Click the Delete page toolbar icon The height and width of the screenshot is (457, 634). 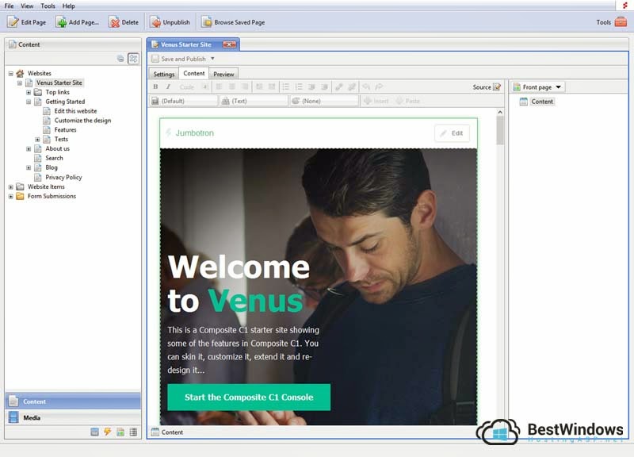click(115, 22)
